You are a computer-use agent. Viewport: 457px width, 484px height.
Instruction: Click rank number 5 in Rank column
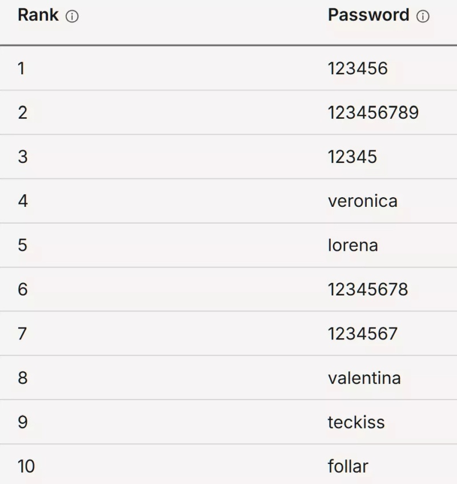click(x=22, y=245)
